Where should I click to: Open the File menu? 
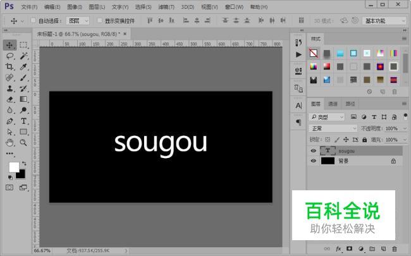(x=29, y=7)
